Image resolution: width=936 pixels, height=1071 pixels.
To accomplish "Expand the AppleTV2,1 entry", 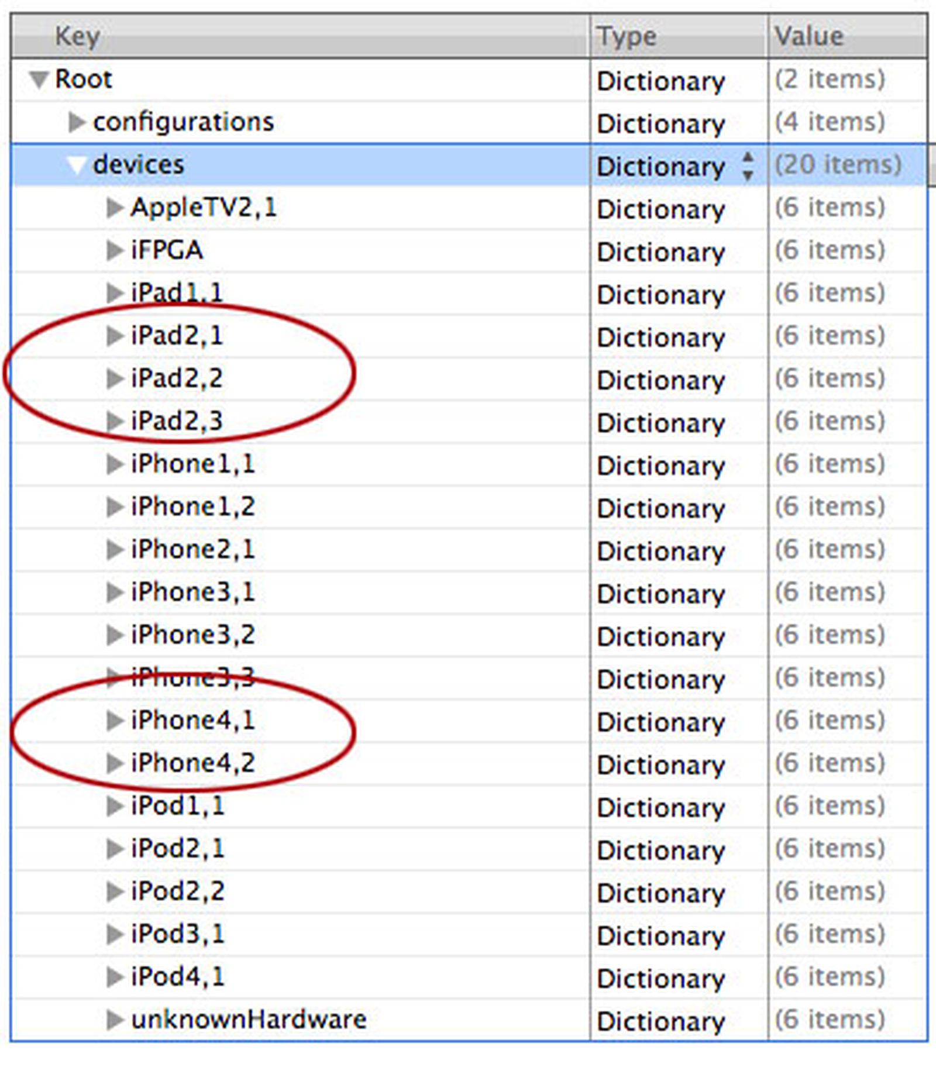I will 115,208.
